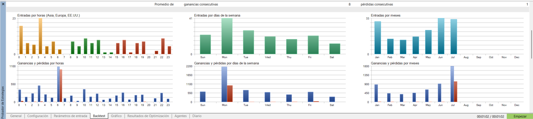
Task: Select June bar in Entradas por meses
Action: click(x=441, y=36)
